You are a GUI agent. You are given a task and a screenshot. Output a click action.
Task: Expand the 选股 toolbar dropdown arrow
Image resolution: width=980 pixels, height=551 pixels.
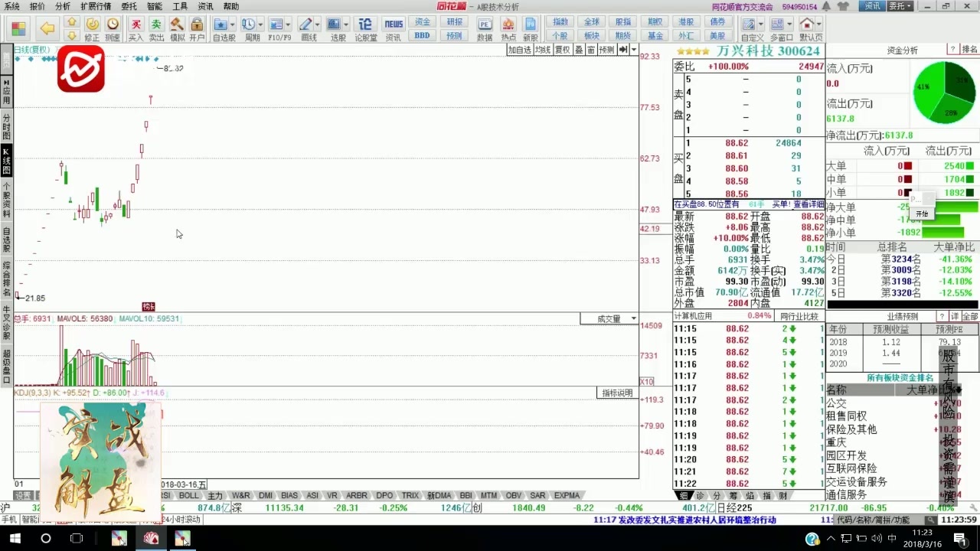point(346,24)
